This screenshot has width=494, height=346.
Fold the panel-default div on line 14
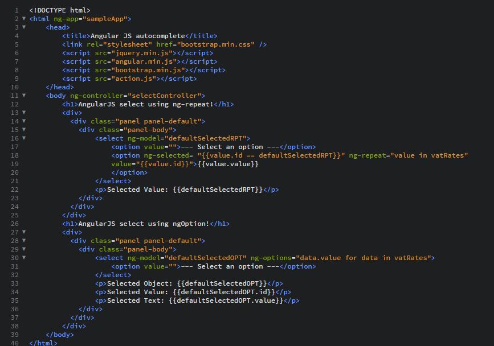point(23,121)
